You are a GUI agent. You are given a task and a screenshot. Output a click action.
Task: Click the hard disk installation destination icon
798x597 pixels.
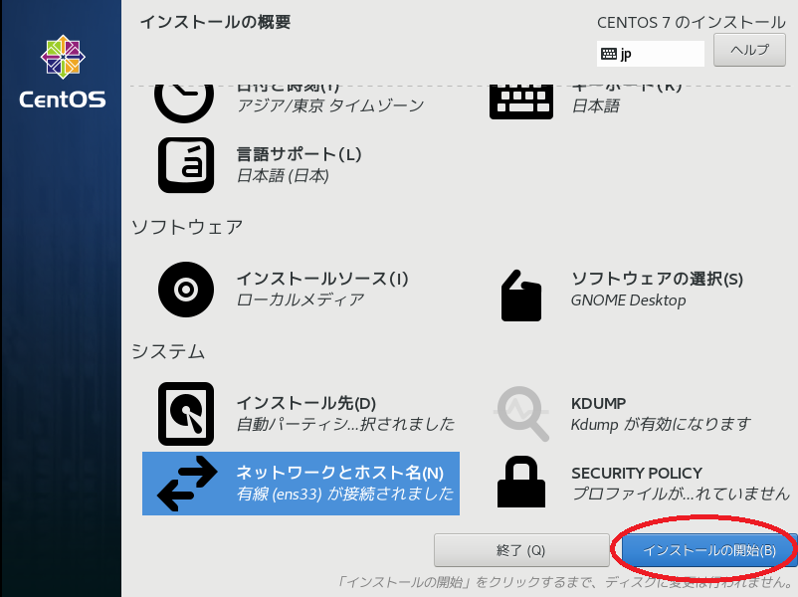[x=186, y=414]
